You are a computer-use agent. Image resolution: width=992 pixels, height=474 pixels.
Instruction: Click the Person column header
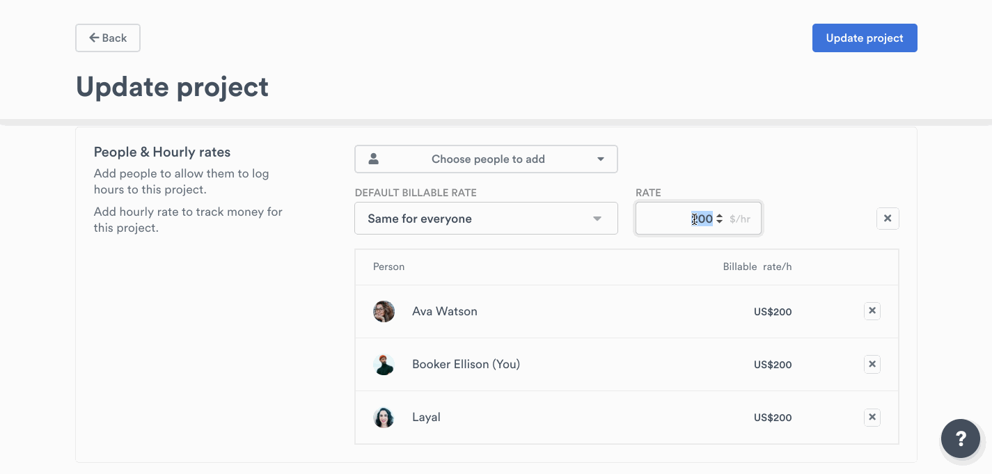[x=388, y=267]
